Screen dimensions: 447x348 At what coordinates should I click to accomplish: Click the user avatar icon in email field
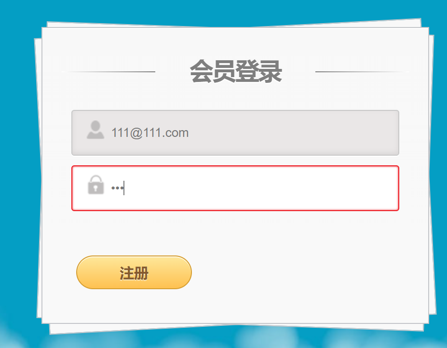[95, 130]
